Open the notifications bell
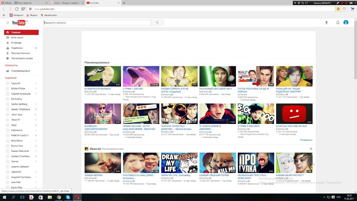The image size is (357, 201). 338,23
